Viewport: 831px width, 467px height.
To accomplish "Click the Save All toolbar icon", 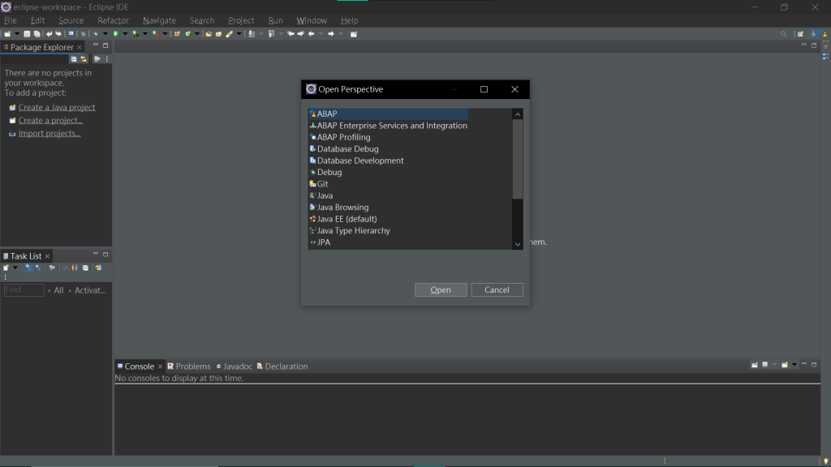I will click(37, 34).
